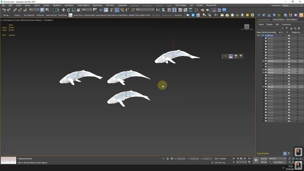304x171 pixels.
Task: Activate the Select and Move tool
Action: pyautogui.click(x=63, y=10)
